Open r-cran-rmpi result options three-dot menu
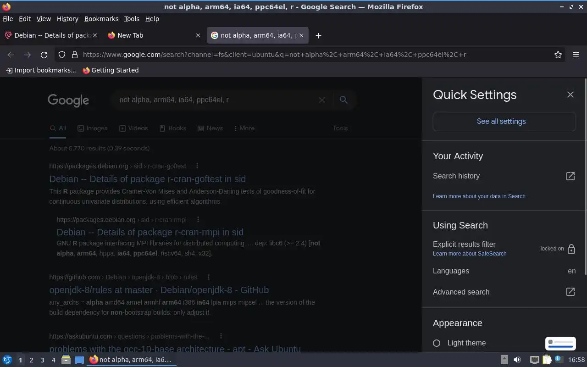 [x=198, y=220]
